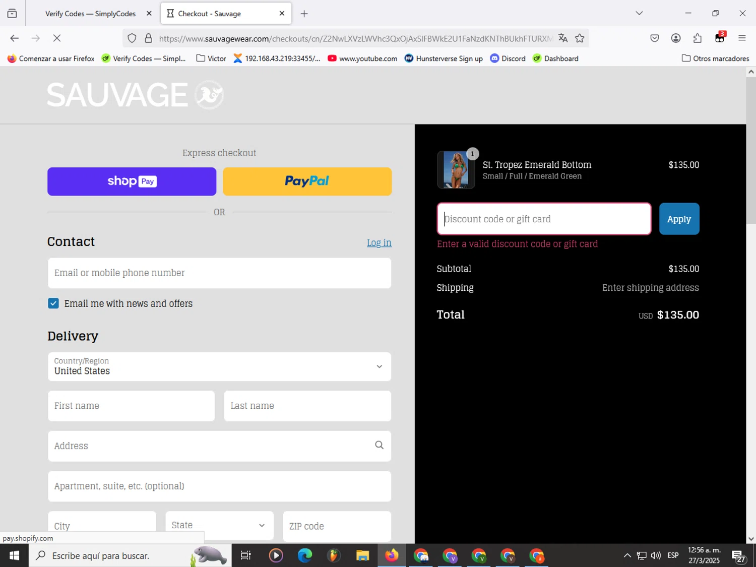Open the FL Studio fruit taskbar icon

pos(334,555)
